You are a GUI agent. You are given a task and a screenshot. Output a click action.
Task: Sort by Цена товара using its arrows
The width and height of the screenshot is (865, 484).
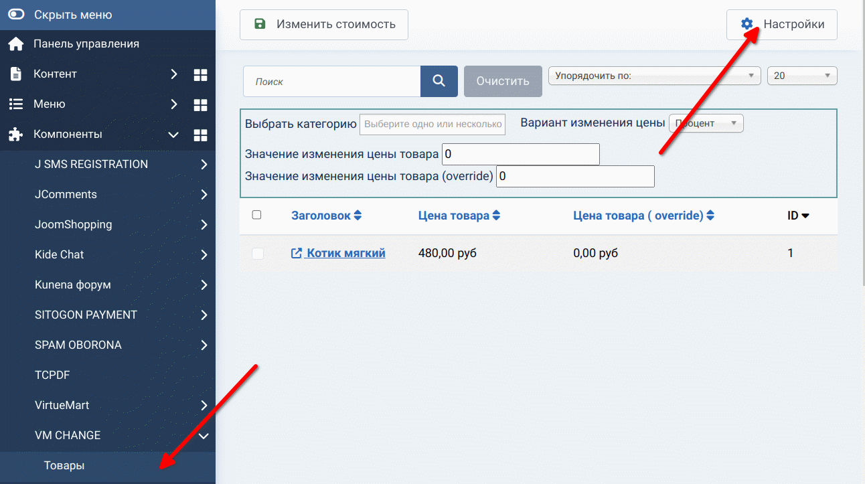[496, 216]
